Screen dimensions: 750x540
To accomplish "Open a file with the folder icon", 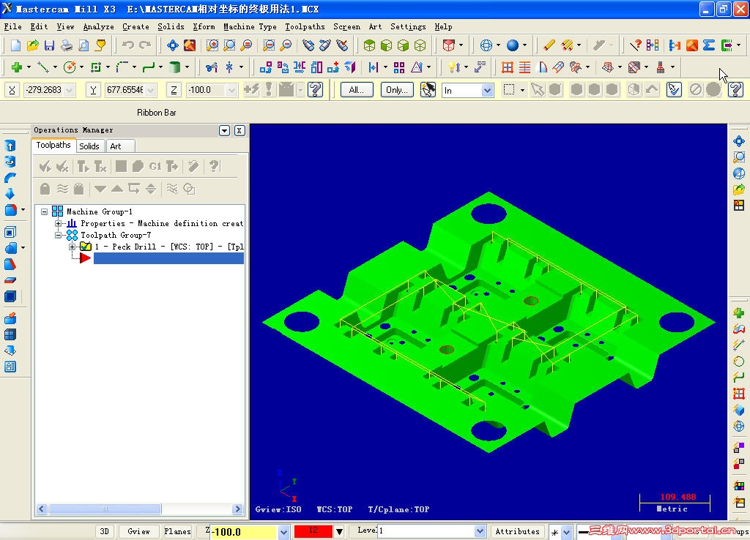I will [x=32, y=45].
